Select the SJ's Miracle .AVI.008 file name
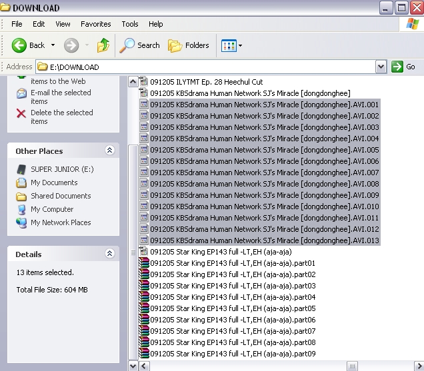 265,184
